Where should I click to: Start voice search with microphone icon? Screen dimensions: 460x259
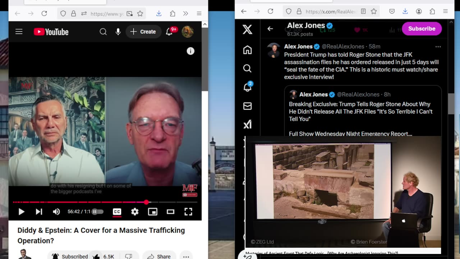pyautogui.click(x=118, y=32)
